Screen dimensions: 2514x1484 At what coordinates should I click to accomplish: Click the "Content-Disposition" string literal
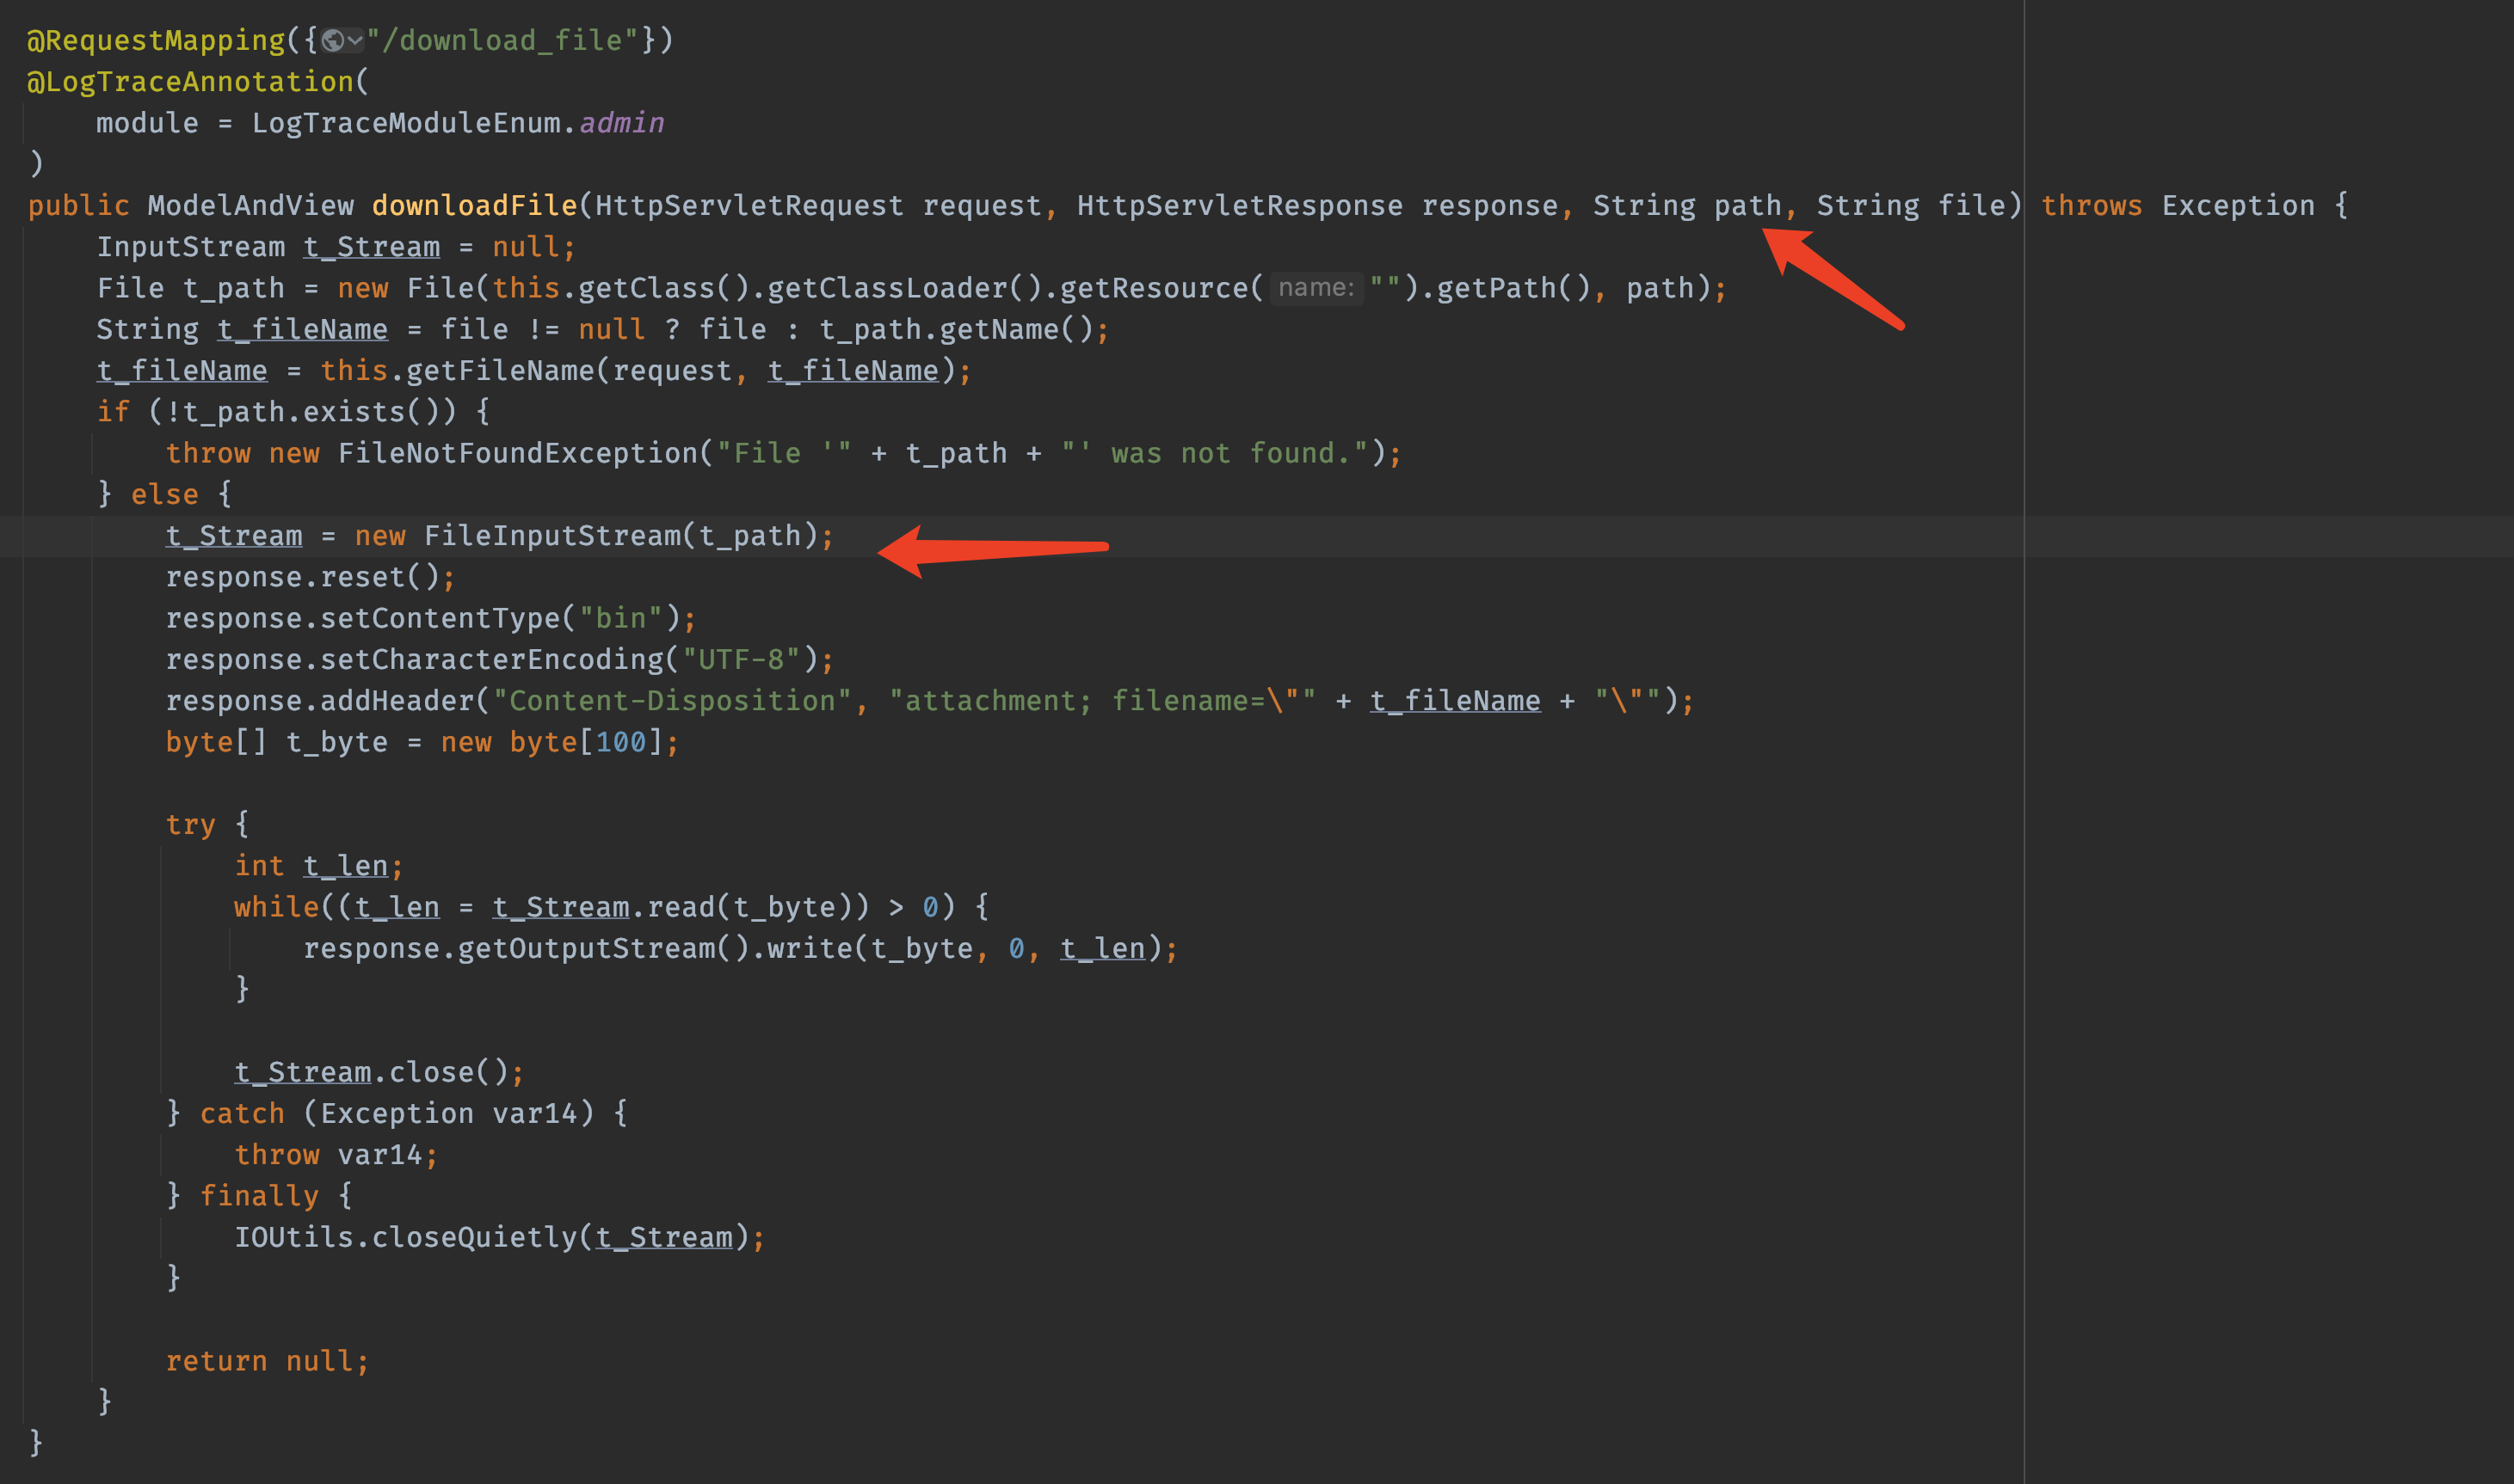(672, 701)
